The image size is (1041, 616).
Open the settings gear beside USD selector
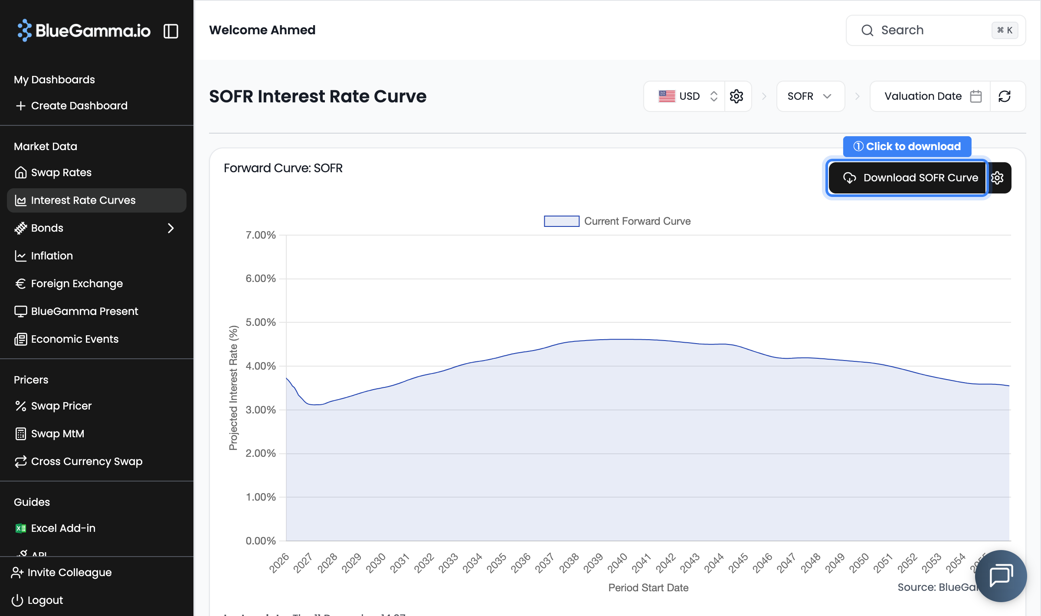(x=736, y=96)
